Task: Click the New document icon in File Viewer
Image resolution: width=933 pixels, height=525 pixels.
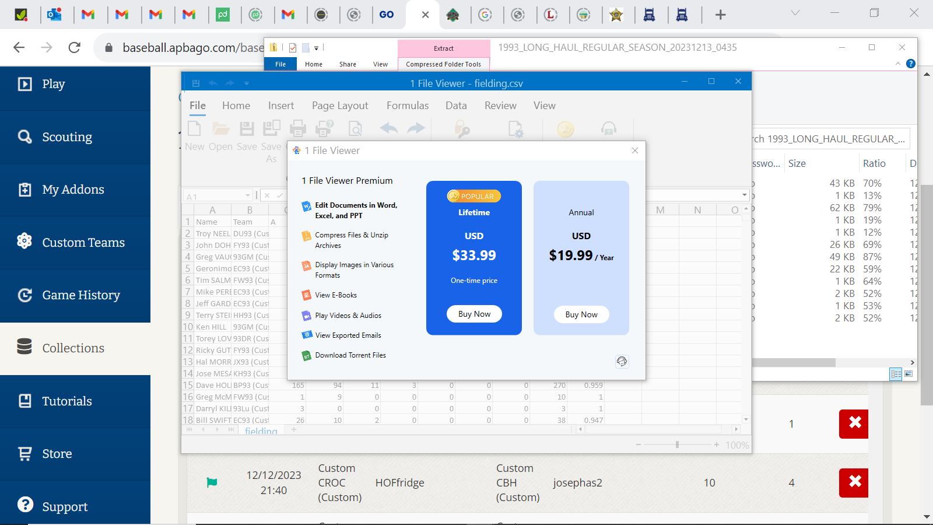Action: tap(194, 128)
